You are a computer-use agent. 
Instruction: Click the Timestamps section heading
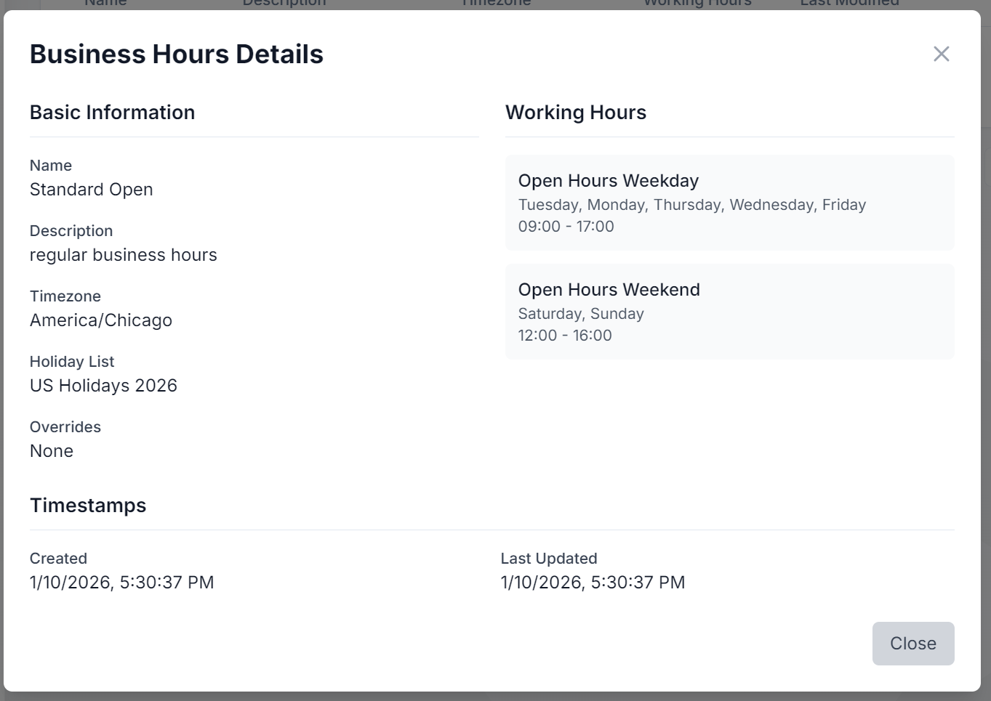[88, 506]
